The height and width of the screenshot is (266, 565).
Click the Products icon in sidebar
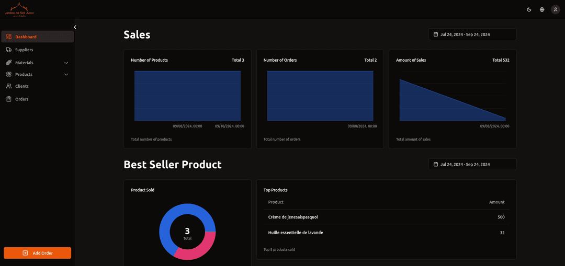coord(9,75)
